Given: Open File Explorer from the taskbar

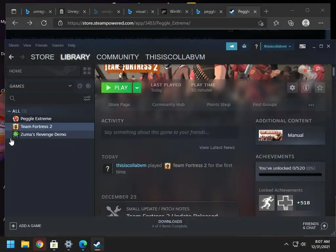Looking at the screenshot, I should point(25,244).
